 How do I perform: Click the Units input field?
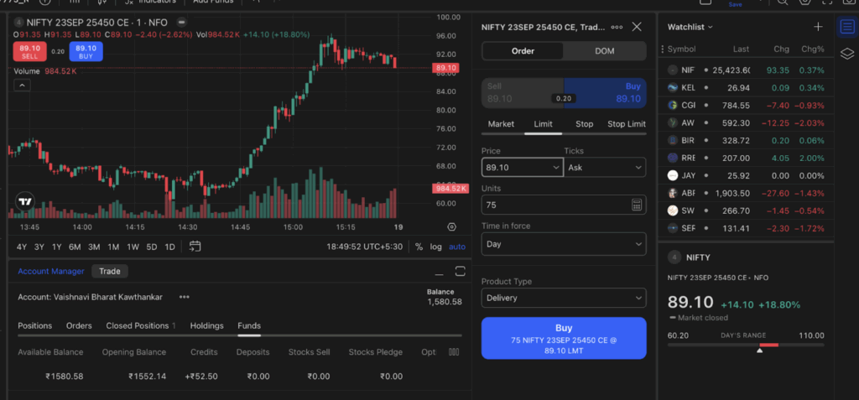coord(552,205)
